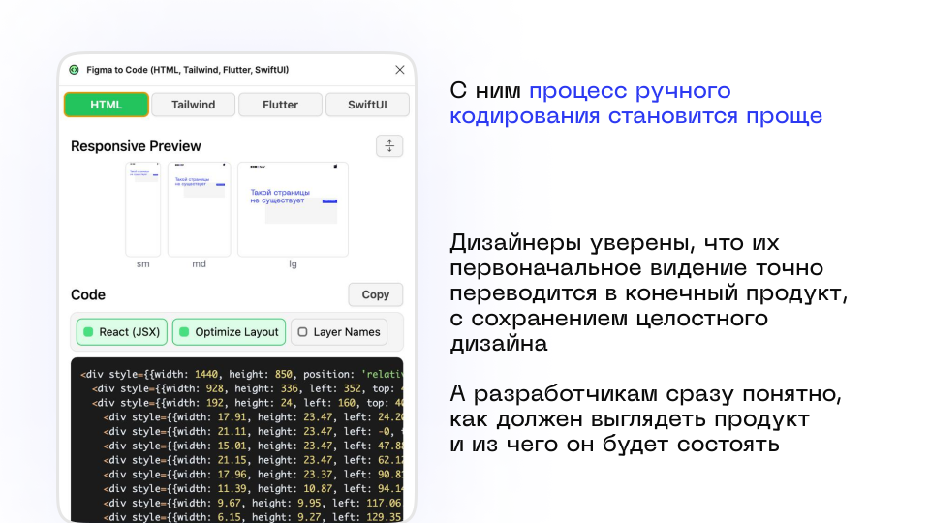Click the Figma to Code plugin logo icon
Screen dimensions: 930x523
(75, 70)
